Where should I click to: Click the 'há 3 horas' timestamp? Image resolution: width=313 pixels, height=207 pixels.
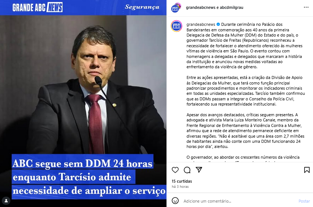(x=180, y=187)
